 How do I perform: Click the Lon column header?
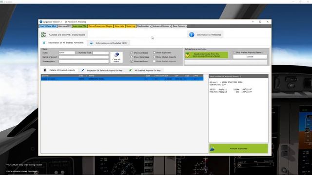179,76
